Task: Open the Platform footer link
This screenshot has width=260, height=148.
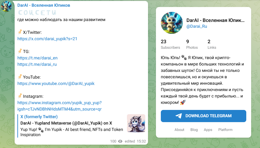Action: pyautogui.click(x=225, y=130)
